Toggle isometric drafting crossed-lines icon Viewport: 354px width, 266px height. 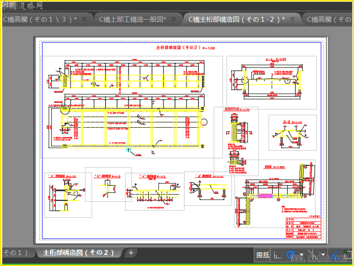pyautogui.click(x=312, y=255)
